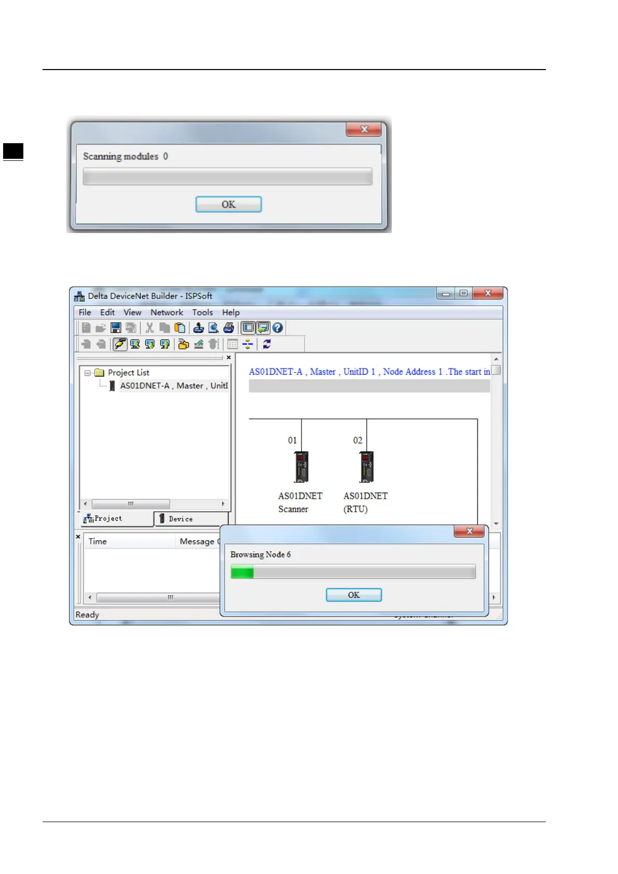Click the Scan network monitor icon
The image size is (618, 874).
135,344
